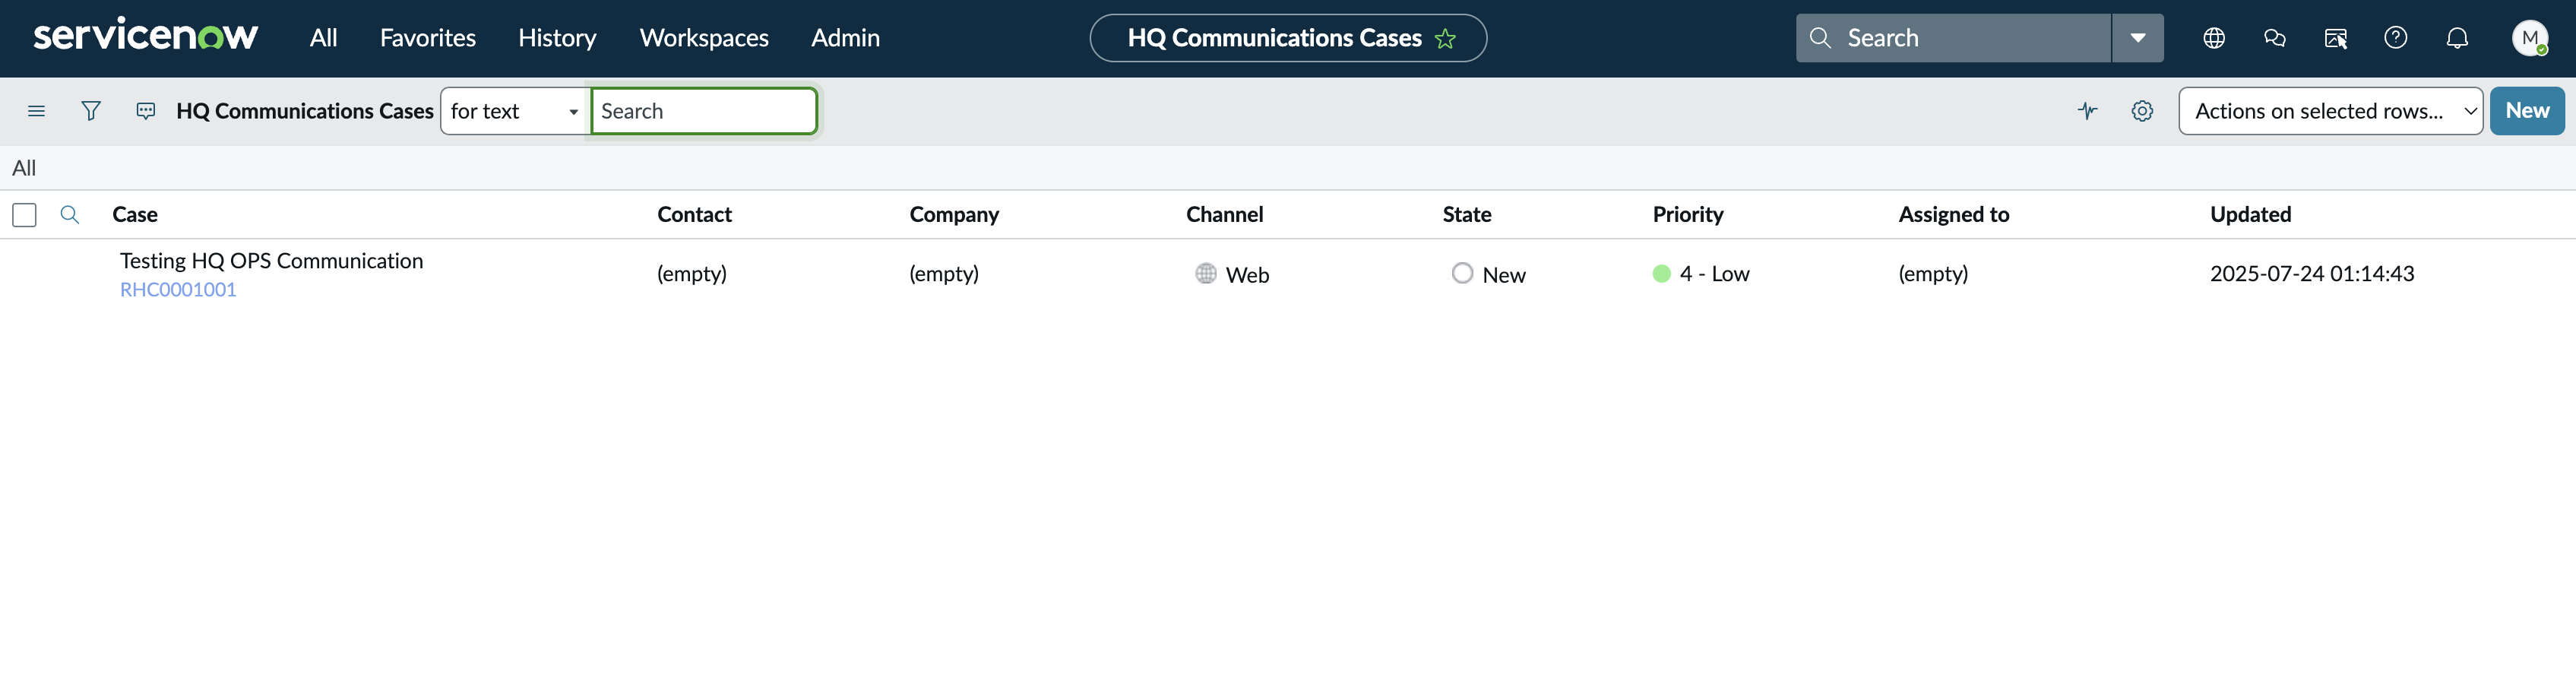Open the overview/discovery image icon in header
This screenshot has width=2576, height=681.
click(x=2336, y=38)
